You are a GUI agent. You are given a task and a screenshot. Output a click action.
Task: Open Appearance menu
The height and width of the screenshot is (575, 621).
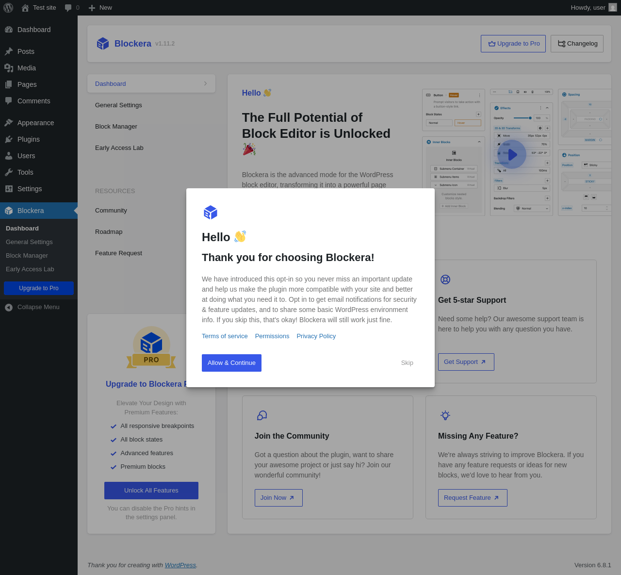coord(39,123)
